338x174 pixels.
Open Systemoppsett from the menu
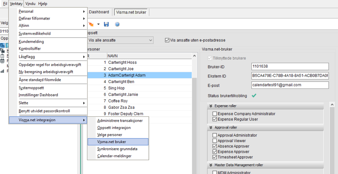tap(48, 88)
